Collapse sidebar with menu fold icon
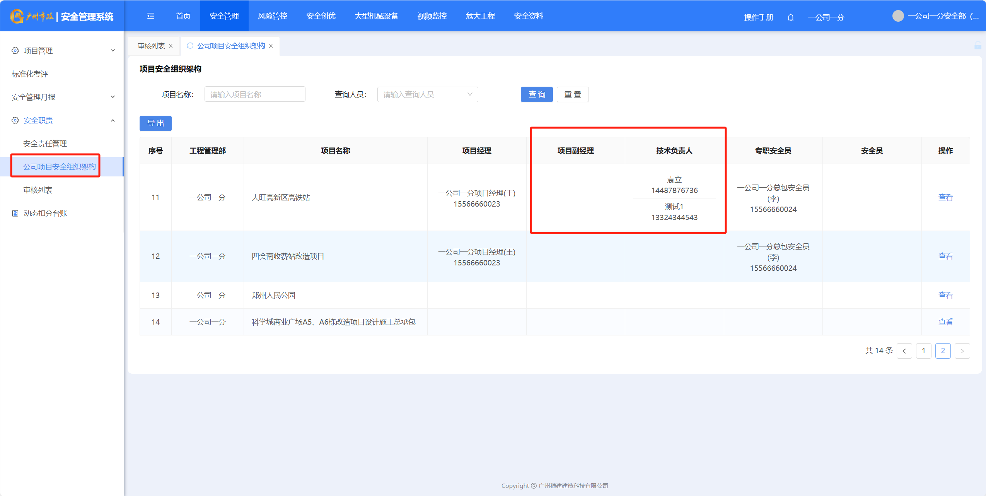986x496 pixels. click(151, 16)
